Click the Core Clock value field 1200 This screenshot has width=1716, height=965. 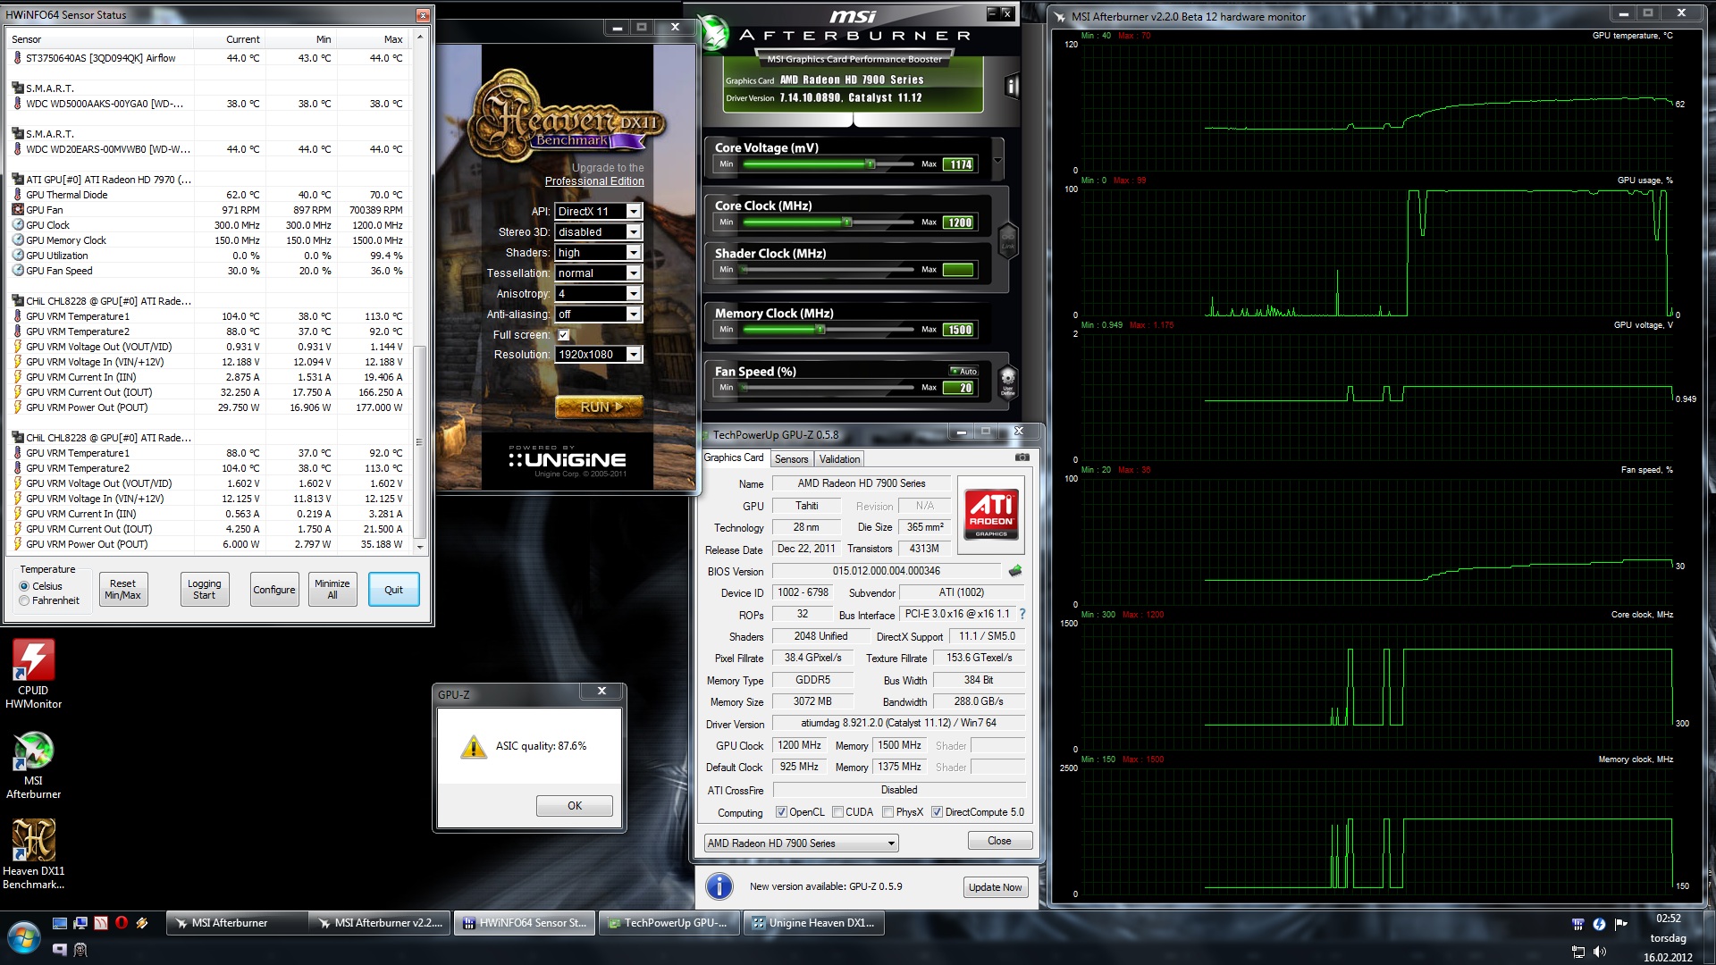(959, 222)
